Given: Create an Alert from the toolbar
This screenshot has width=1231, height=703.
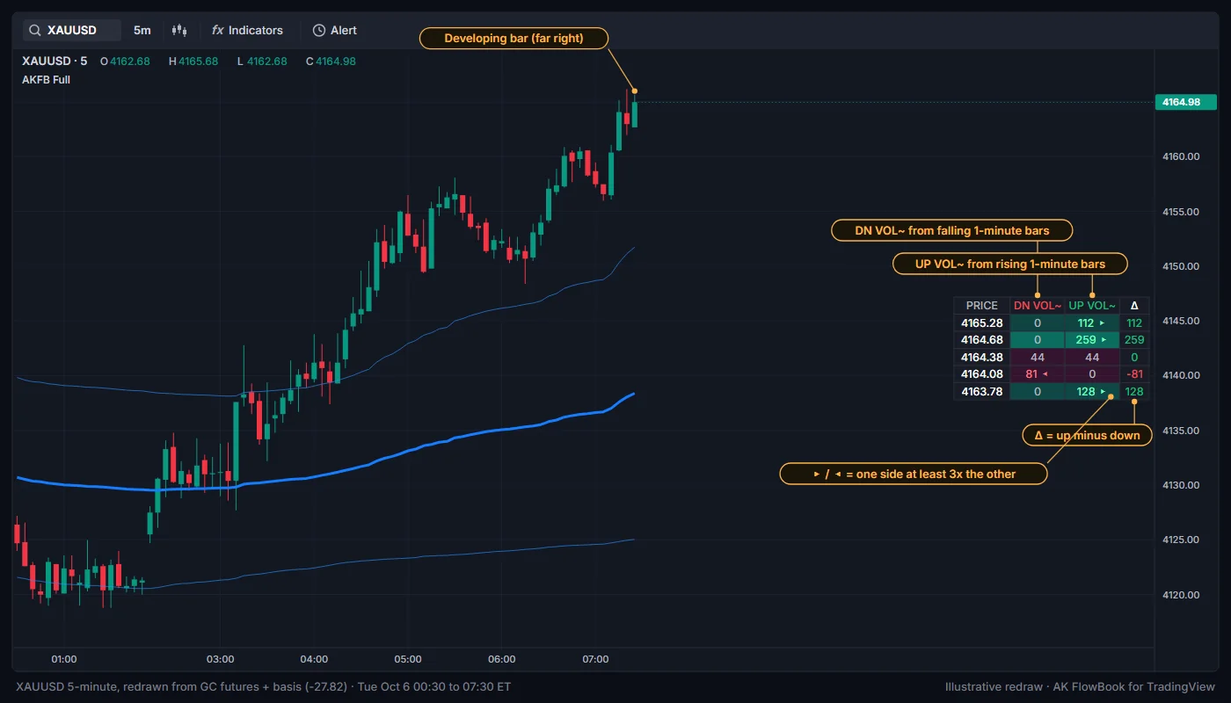Looking at the screenshot, I should click(335, 30).
